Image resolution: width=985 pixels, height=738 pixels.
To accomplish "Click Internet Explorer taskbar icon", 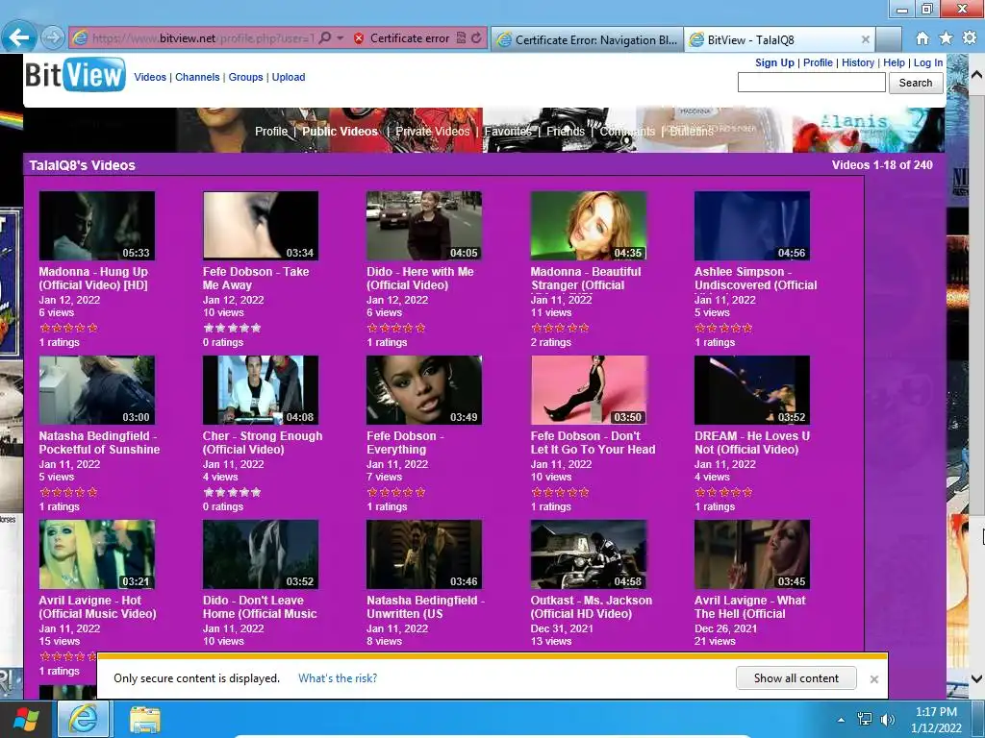I will 84,719.
